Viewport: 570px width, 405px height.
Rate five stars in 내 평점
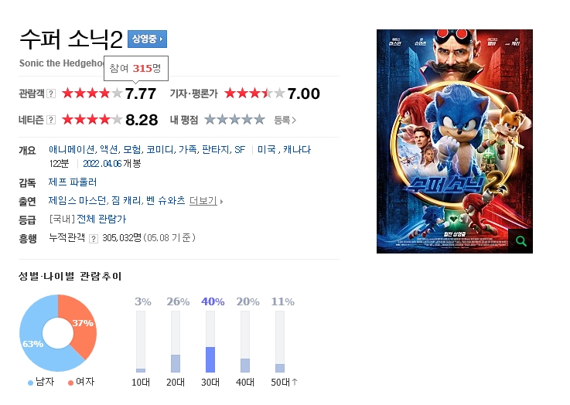tap(259, 120)
